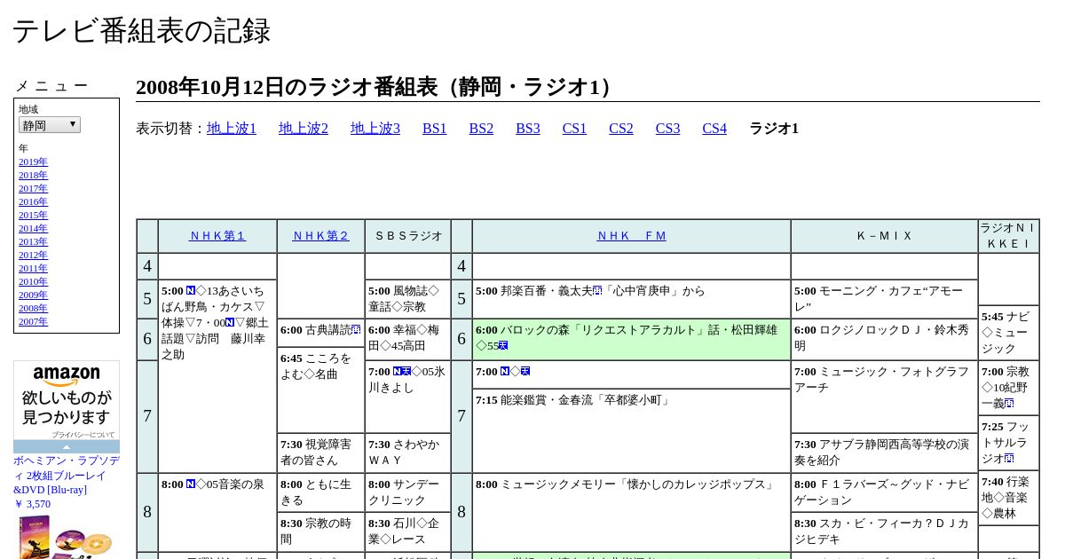Switch to the 地上波2 listing
Image resolution: width=1065 pixels, height=559 pixels.
click(x=304, y=129)
